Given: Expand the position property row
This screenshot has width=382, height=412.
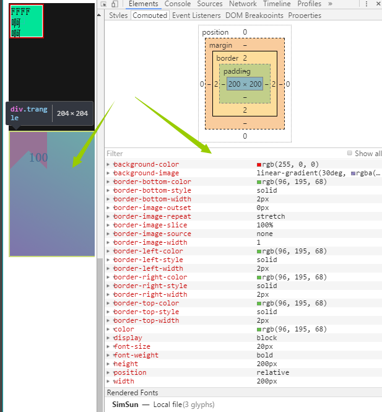Looking at the screenshot, I should (108, 372).
